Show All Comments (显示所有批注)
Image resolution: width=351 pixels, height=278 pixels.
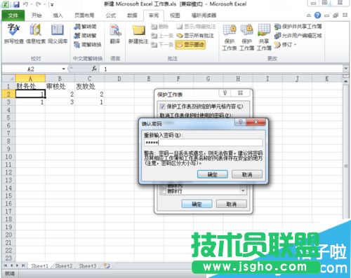coord(195,36)
